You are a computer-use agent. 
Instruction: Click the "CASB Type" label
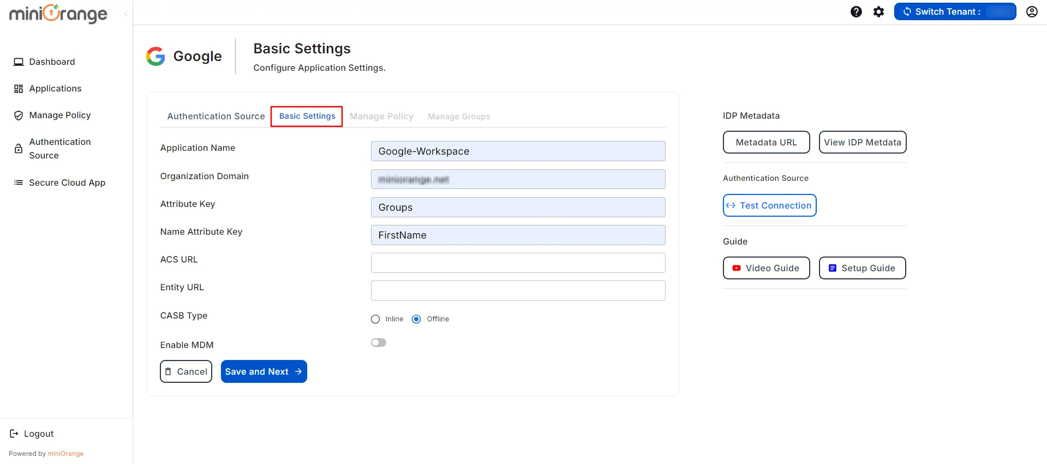pyautogui.click(x=184, y=316)
